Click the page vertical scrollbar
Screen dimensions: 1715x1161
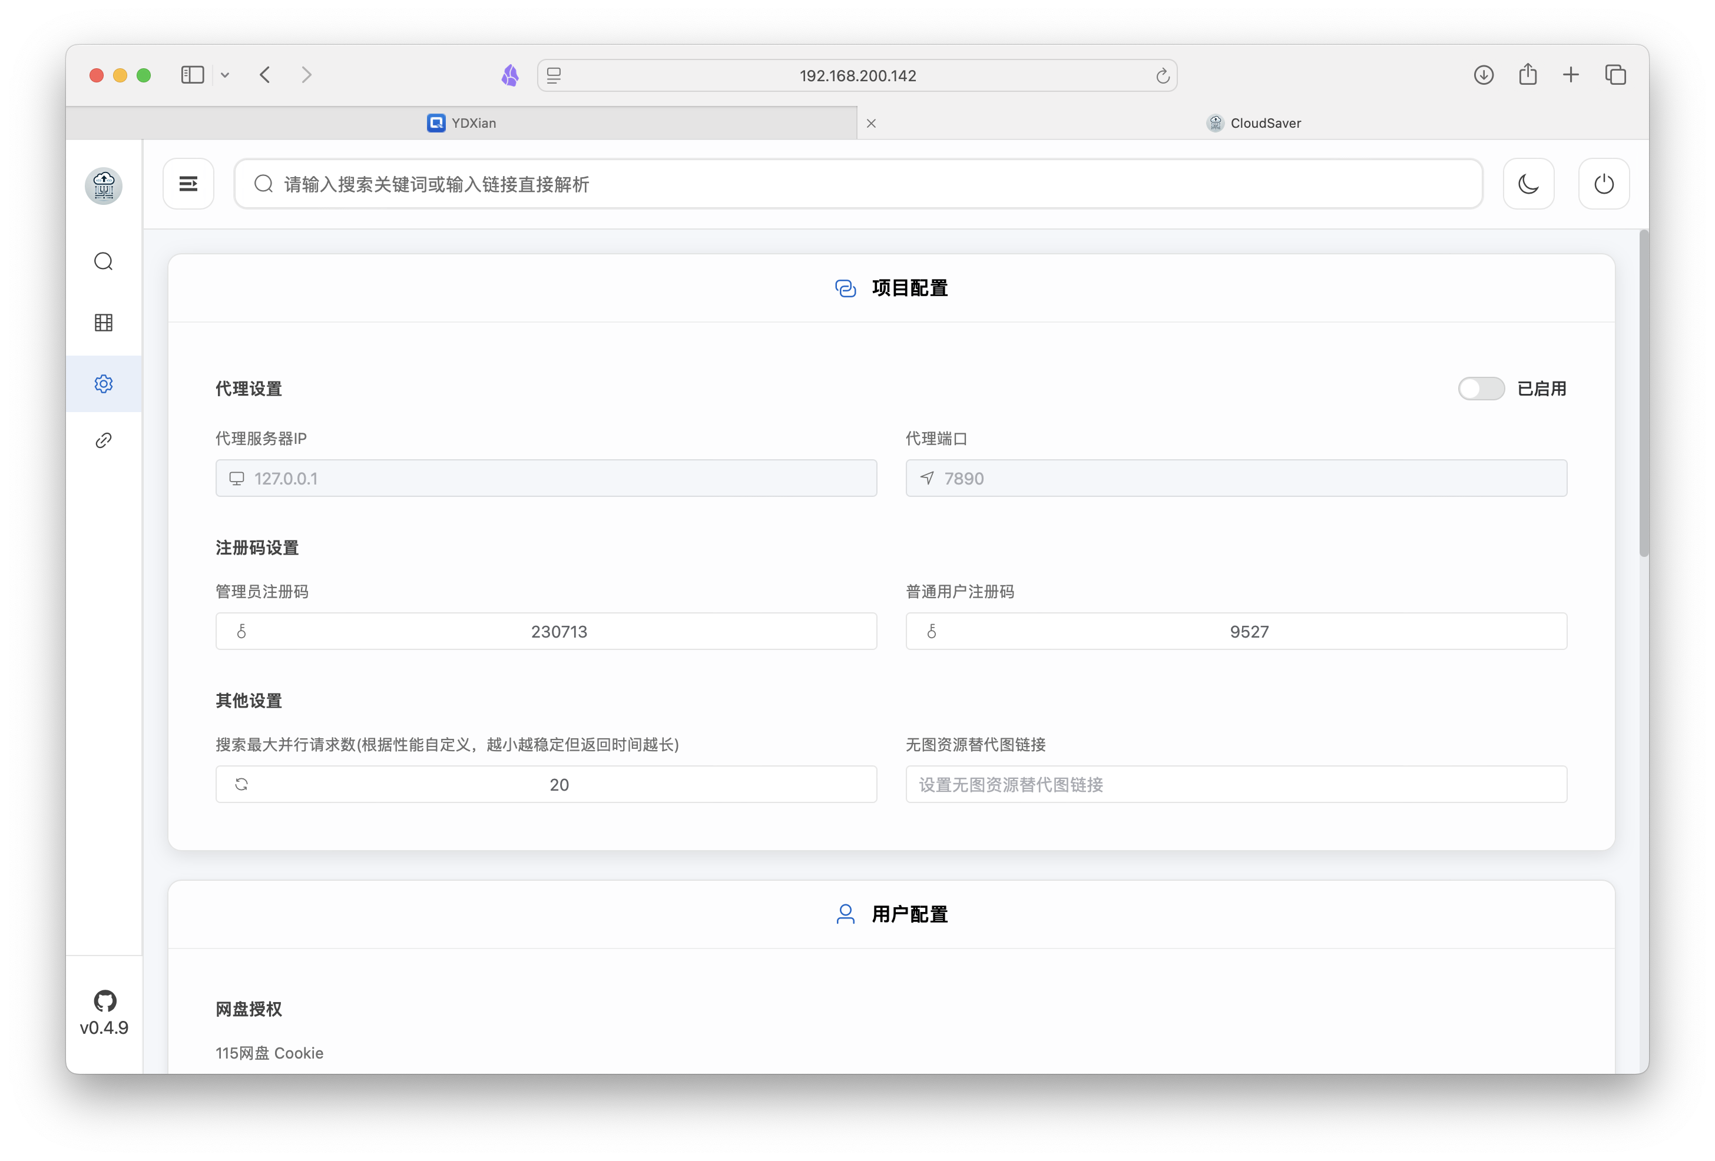pos(1643,393)
